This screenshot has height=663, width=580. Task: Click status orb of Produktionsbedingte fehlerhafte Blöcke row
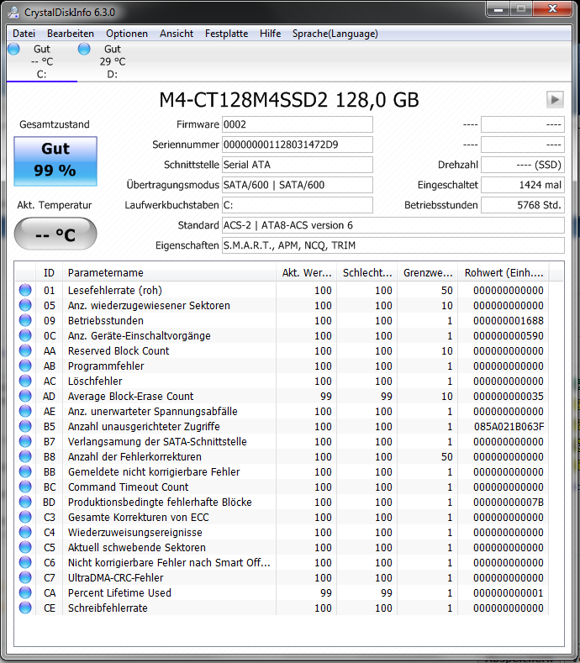25,502
